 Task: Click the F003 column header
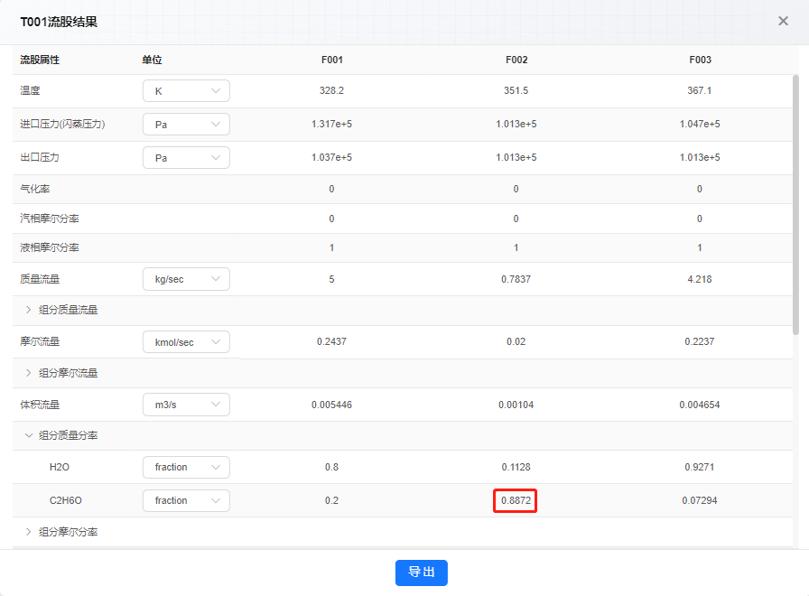(700, 60)
